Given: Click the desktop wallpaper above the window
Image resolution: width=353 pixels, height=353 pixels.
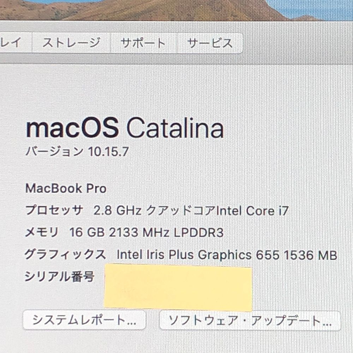Looking at the screenshot, I should tap(176, 10).
